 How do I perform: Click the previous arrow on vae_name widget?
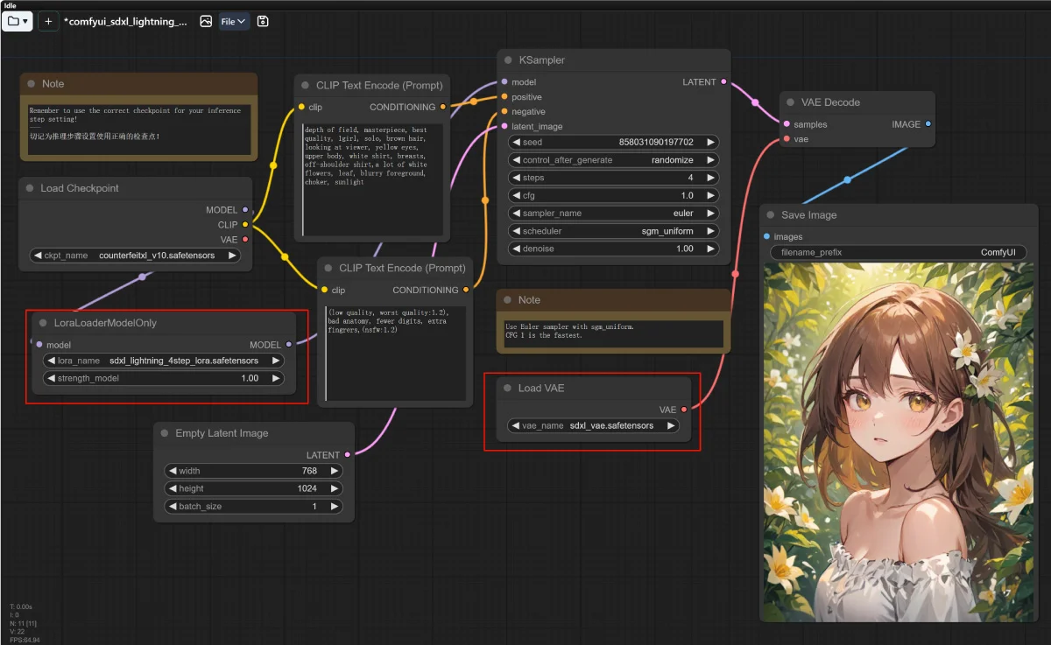(516, 425)
